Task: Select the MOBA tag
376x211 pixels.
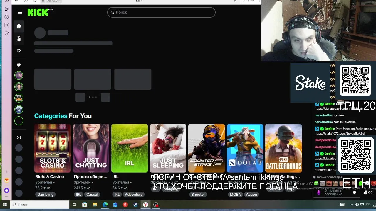Action: tap(235, 194)
